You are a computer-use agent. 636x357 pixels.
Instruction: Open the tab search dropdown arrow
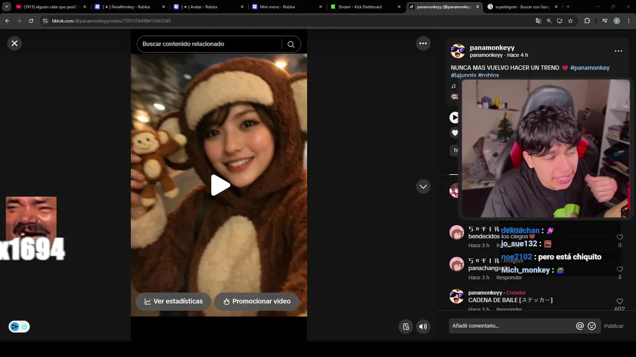tap(6, 7)
